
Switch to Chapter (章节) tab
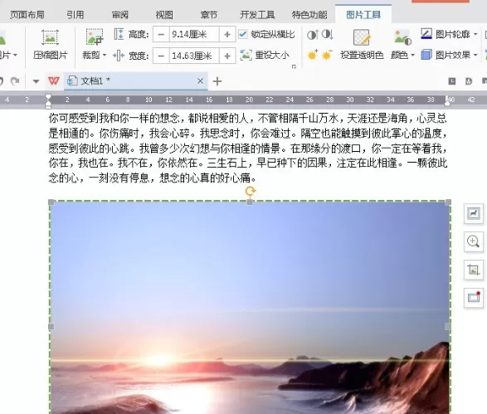point(209,15)
